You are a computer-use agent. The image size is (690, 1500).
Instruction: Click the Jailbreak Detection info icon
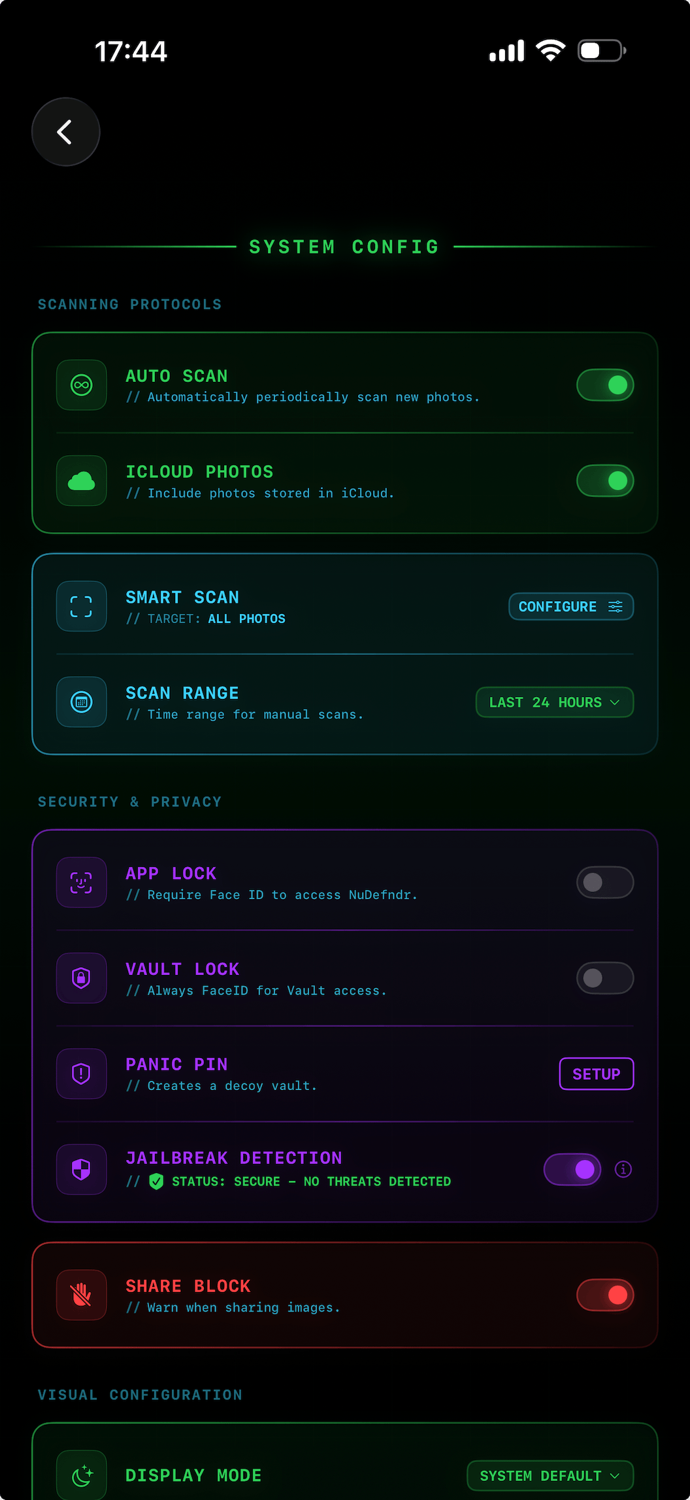(623, 1169)
